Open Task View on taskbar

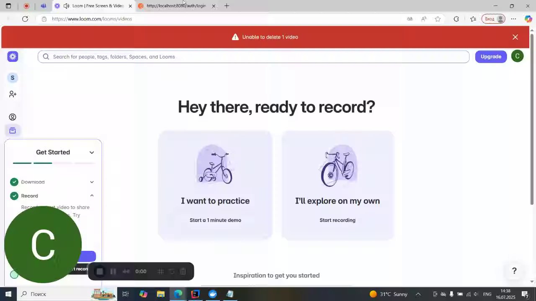tap(125, 294)
